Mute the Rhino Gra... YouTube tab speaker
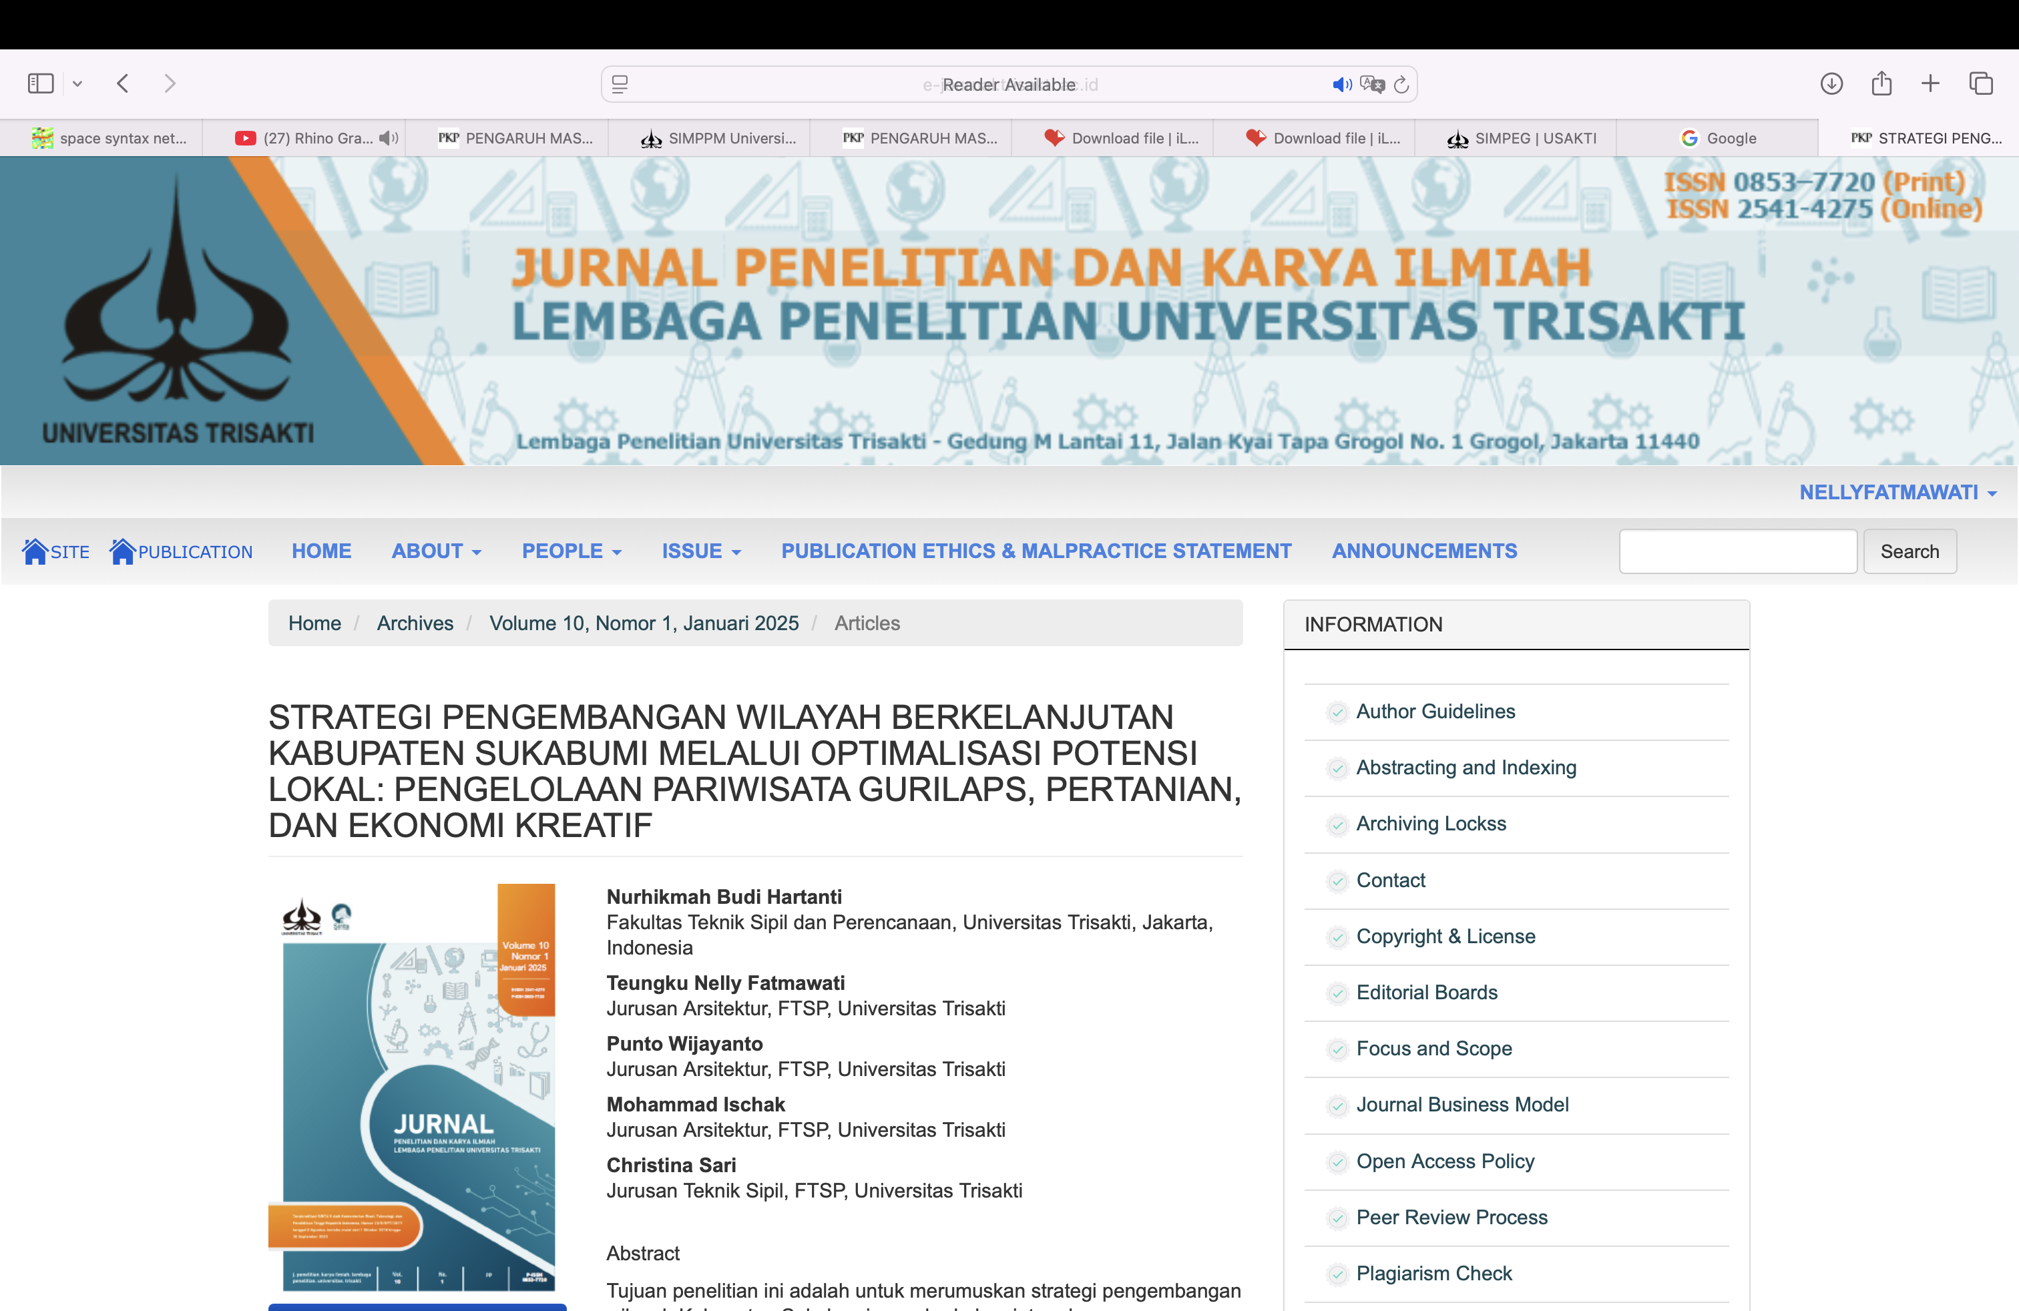The image size is (2019, 1311). point(388,138)
